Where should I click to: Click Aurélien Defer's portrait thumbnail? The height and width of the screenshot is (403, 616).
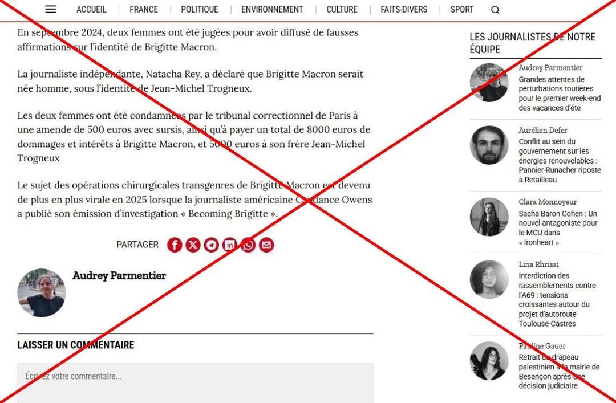[489, 145]
